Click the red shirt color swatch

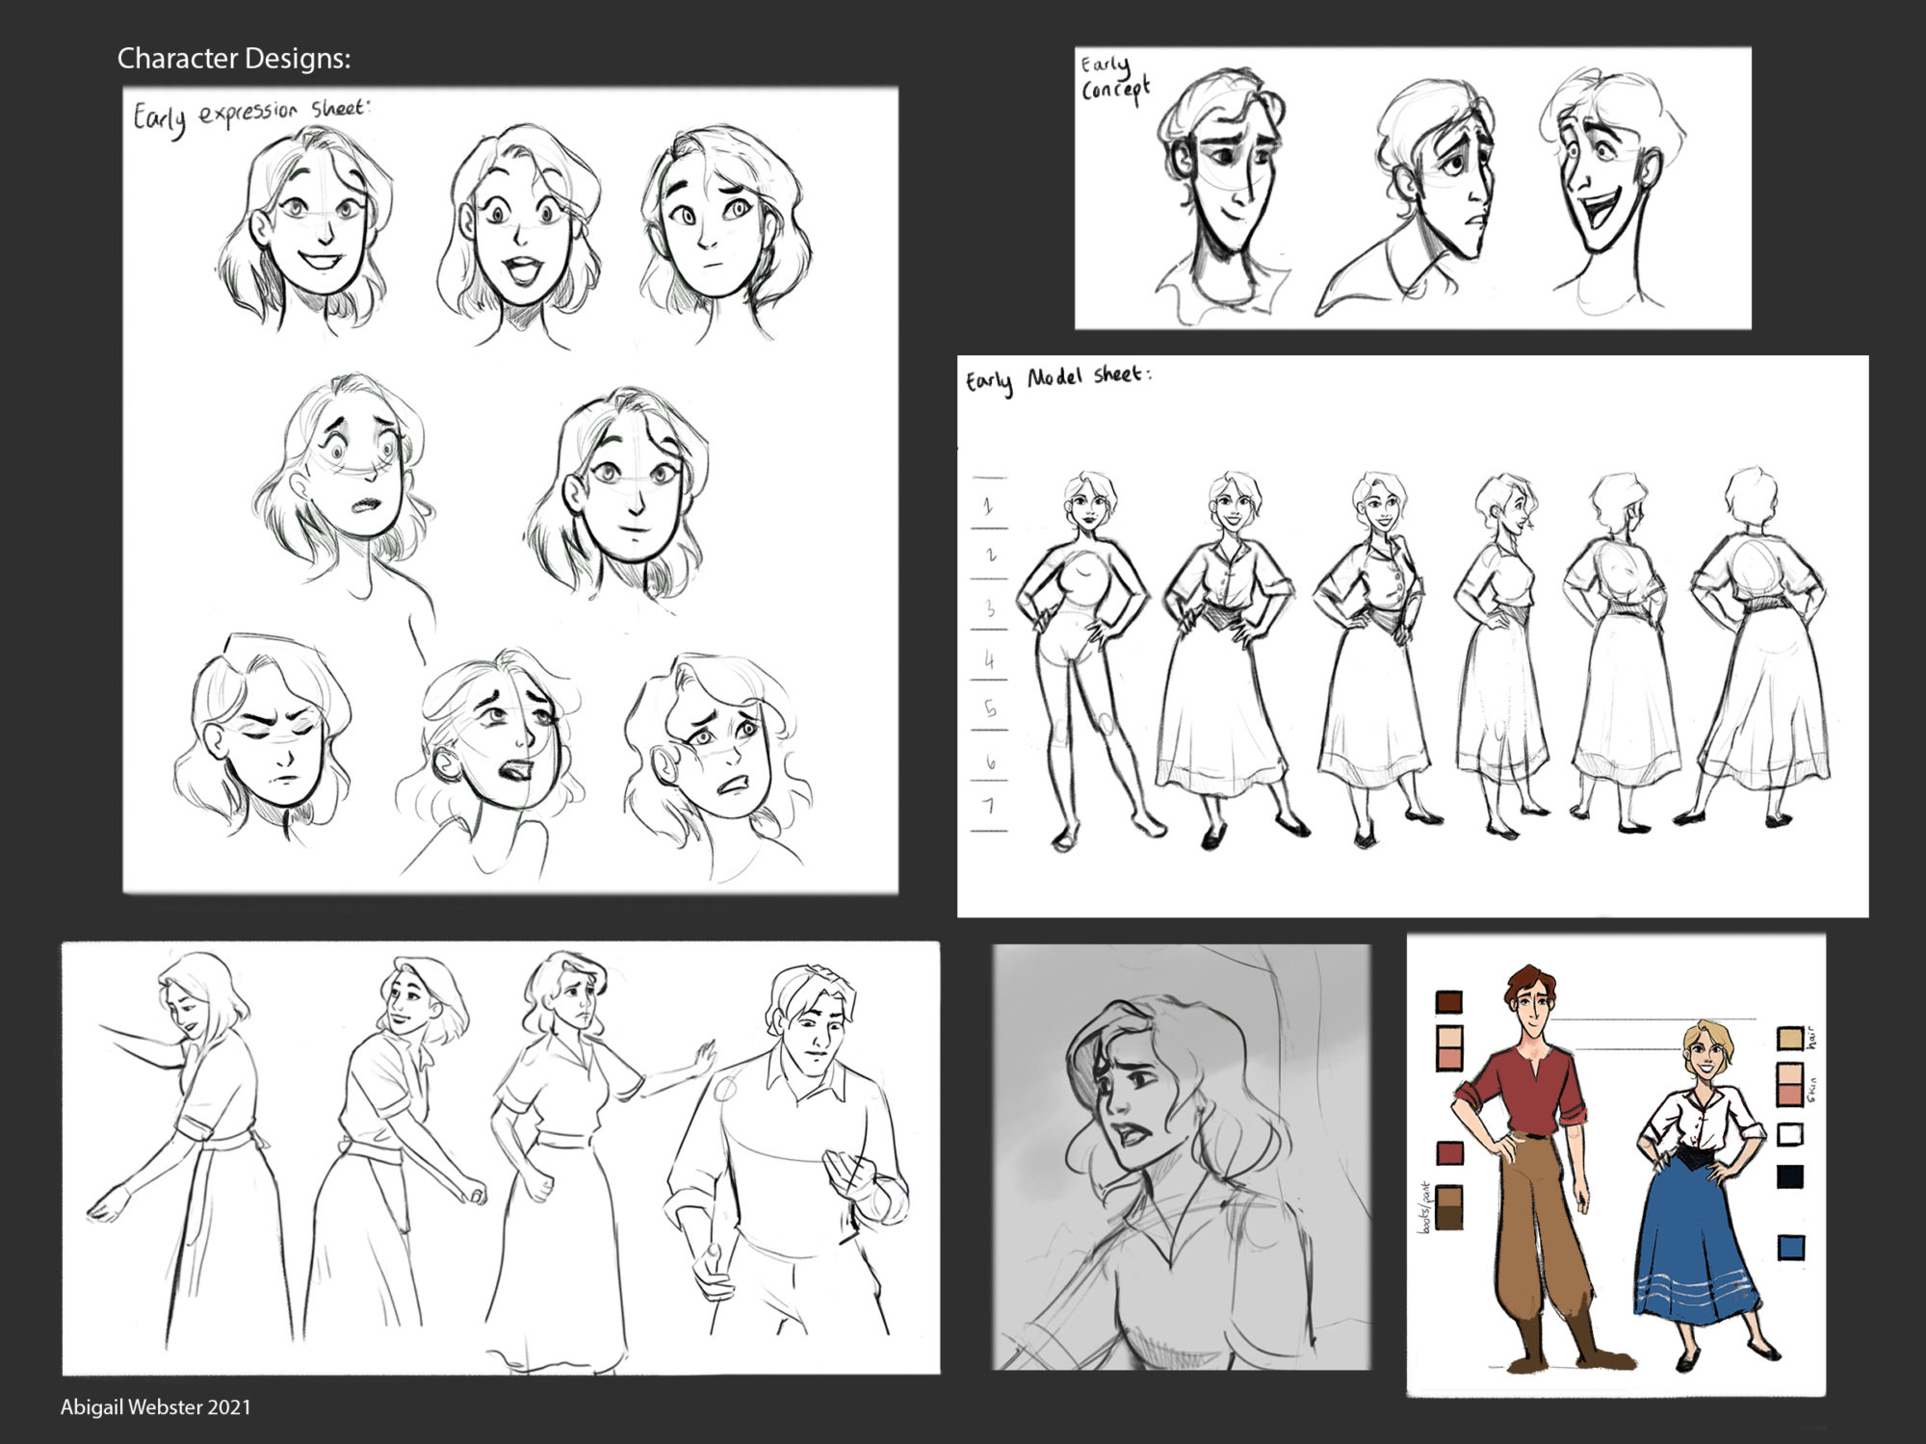pos(1449,1152)
